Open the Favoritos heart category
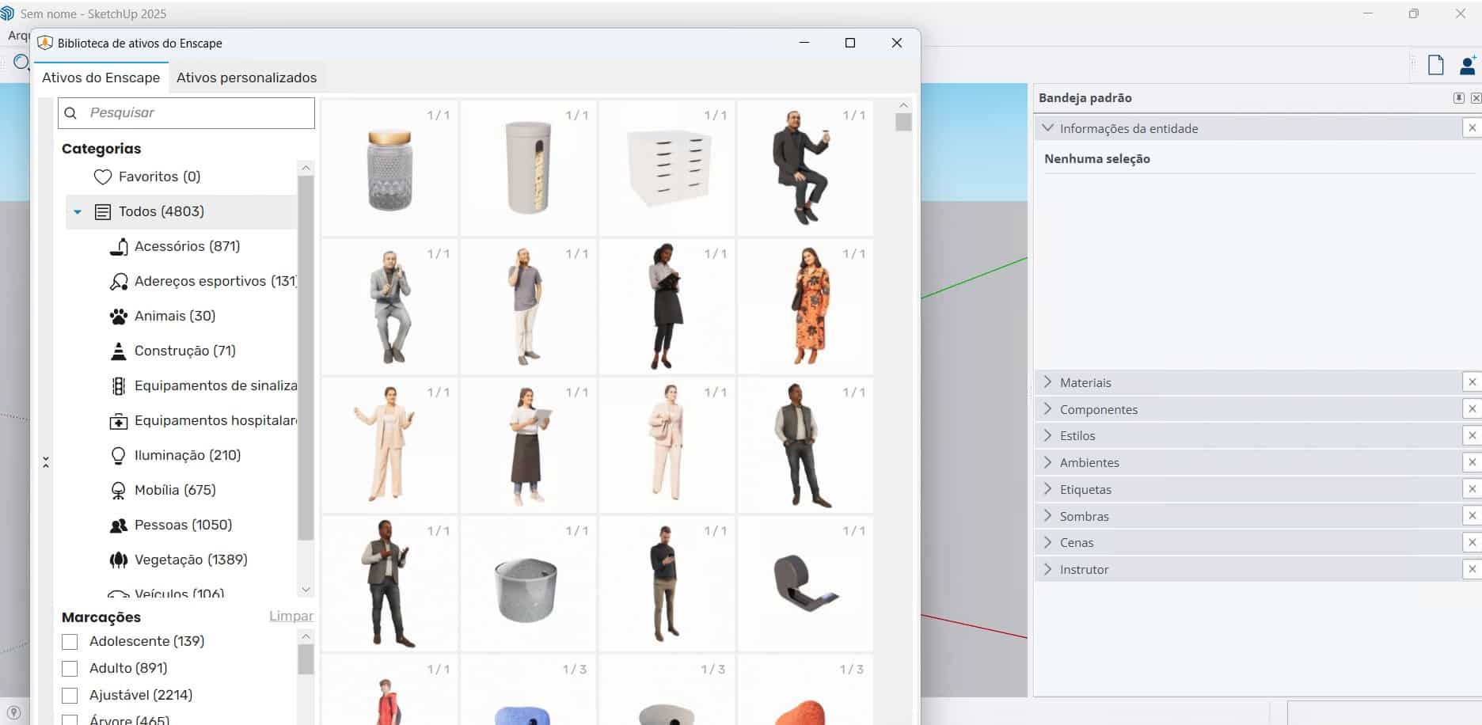Image resolution: width=1482 pixels, height=725 pixels. tap(147, 177)
